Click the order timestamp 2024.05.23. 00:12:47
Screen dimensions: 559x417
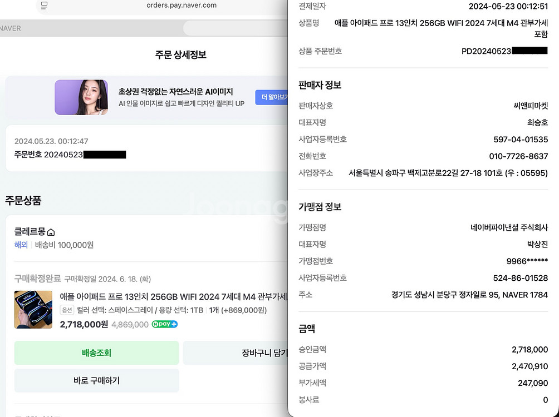pos(51,141)
